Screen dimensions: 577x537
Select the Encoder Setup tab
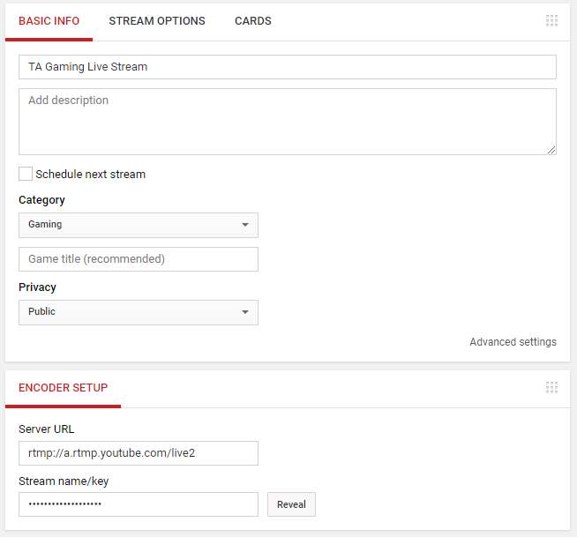[63, 388]
